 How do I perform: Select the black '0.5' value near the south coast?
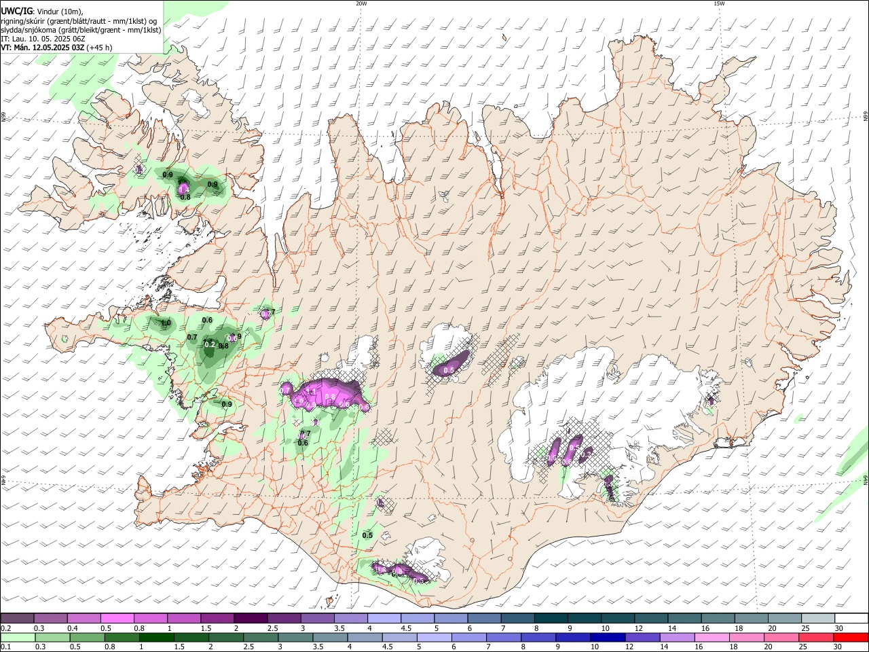pos(367,535)
